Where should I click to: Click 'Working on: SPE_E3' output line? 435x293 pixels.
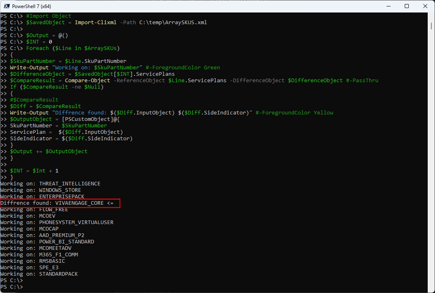29,268
